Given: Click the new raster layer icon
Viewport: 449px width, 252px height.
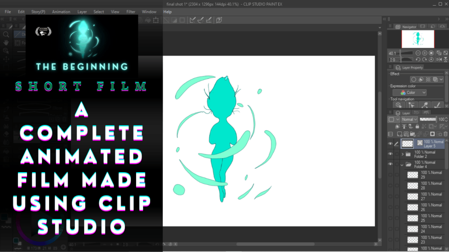Looking at the screenshot, I should [x=399, y=134].
